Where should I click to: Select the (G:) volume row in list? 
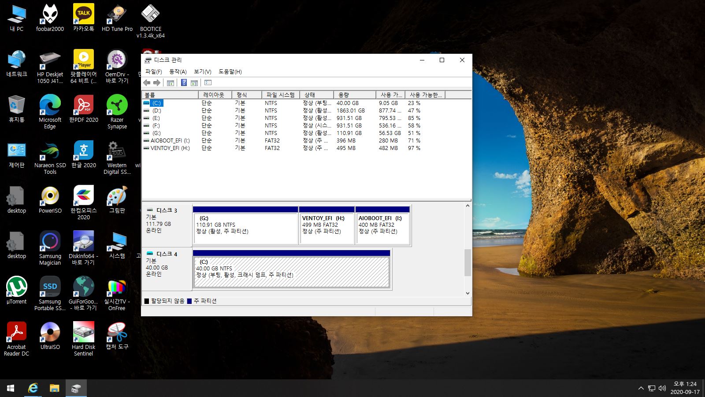point(306,133)
